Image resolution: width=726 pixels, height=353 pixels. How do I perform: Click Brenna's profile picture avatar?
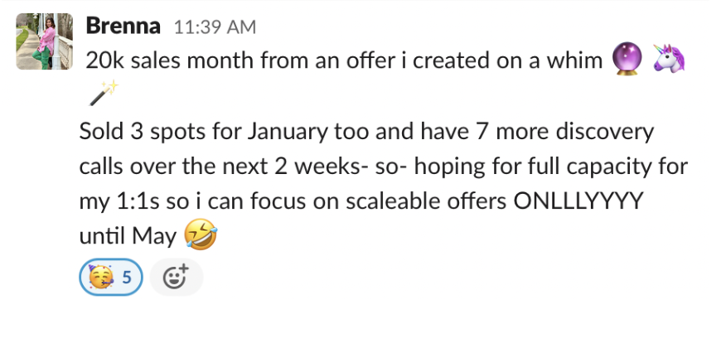39,42
